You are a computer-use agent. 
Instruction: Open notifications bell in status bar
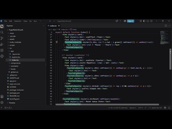pos(169,108)
